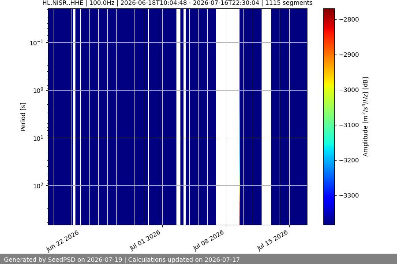The height and width of the screenshot is (264, 397).
Task: Click the dark red top of the colorbar
Action: click(329, 11)
